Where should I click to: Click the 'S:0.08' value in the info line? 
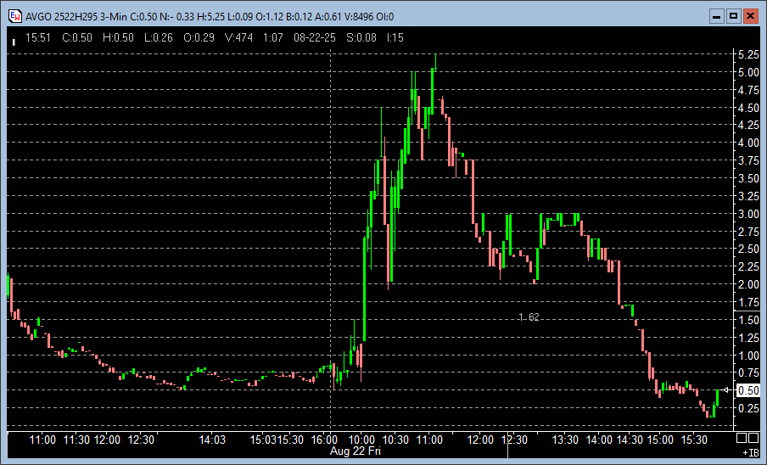pyautogui.click(x=361, y=37)
